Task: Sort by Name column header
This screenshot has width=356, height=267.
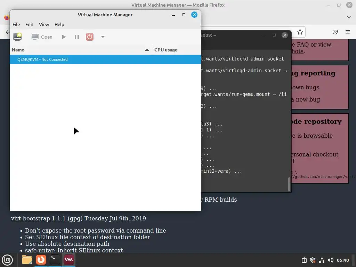Action: pyautogui.click(x=81, y=50)
